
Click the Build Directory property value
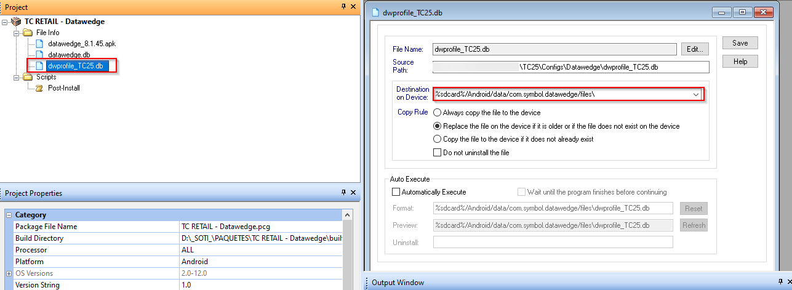click(261, 238)
